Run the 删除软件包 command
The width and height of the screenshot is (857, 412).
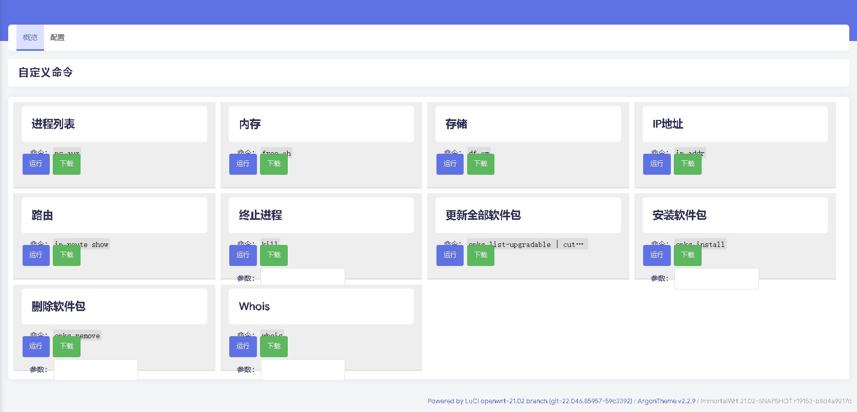coord(36,346)
